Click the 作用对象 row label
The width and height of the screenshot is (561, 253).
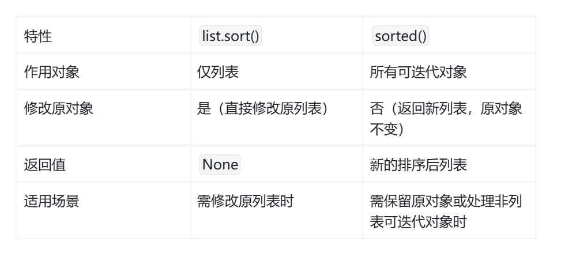[x=52, y=72]
